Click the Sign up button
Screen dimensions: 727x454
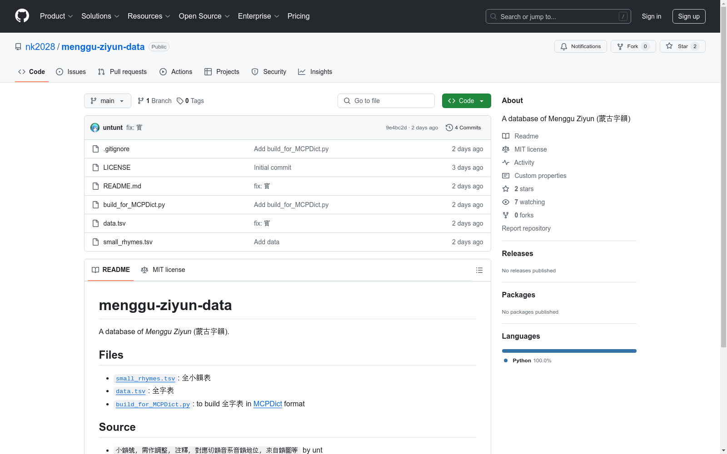tap(689, 16)
